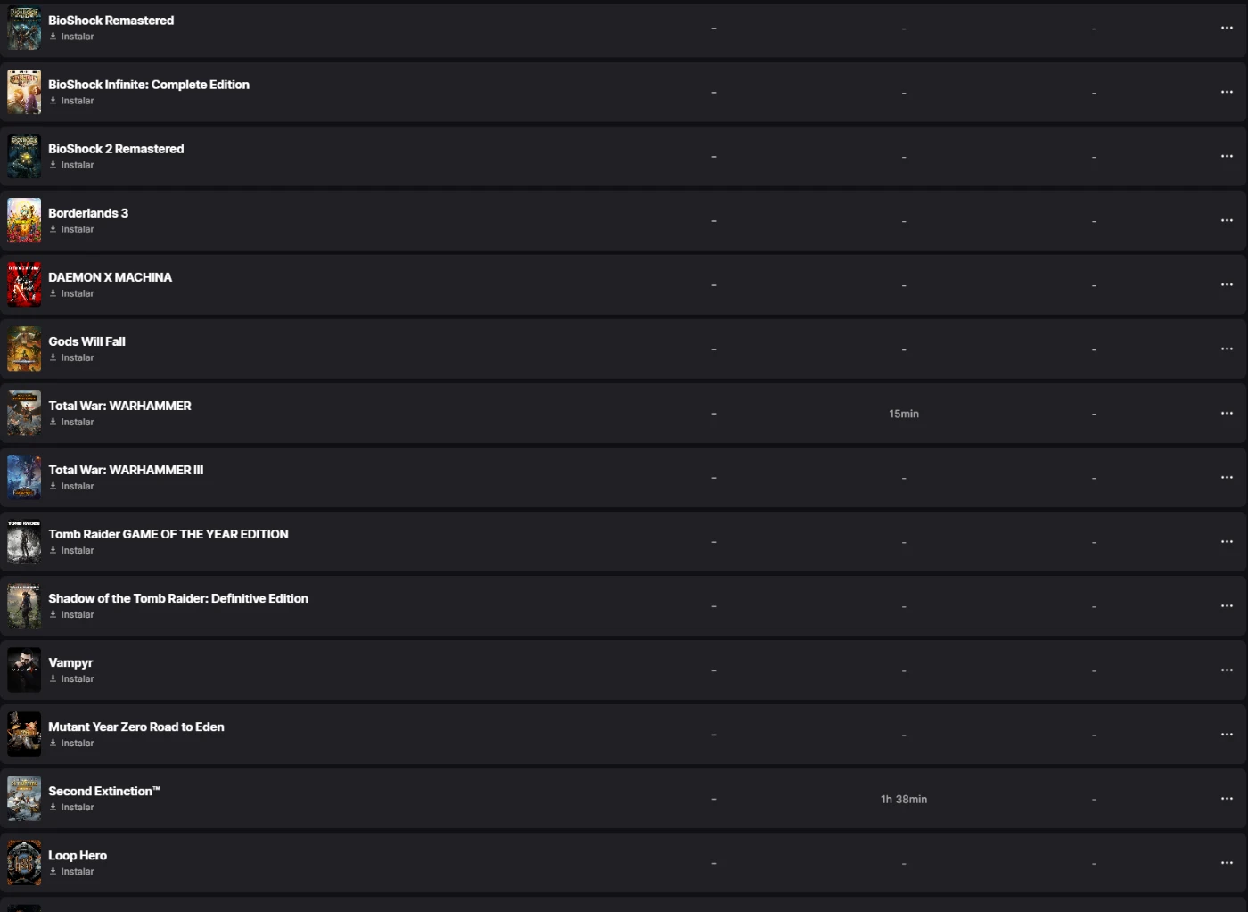Open the Loop Hero three-dot options menu
This screenshot has width=1248, height=912.
click(1227, 862)
